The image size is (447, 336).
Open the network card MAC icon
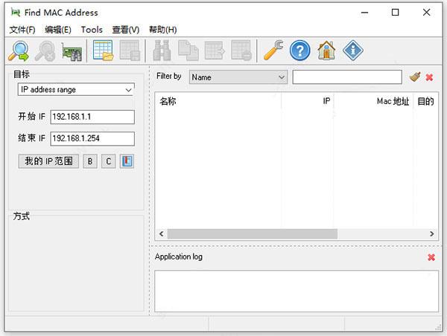point(72,51)
